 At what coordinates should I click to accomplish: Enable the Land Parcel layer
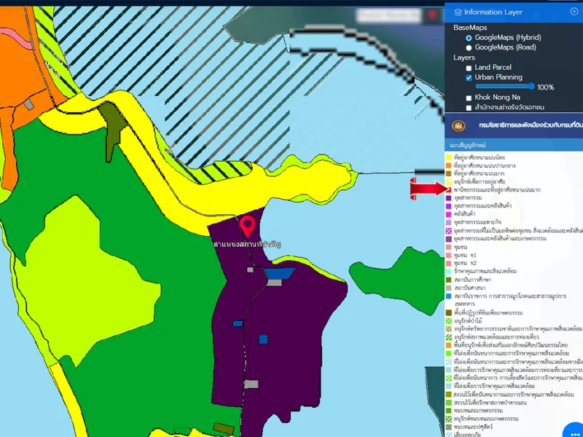pyautogui.click(x=469, y=68)
